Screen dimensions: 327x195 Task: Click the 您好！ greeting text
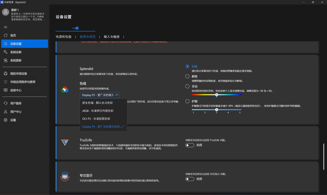[x=15, y=10]
